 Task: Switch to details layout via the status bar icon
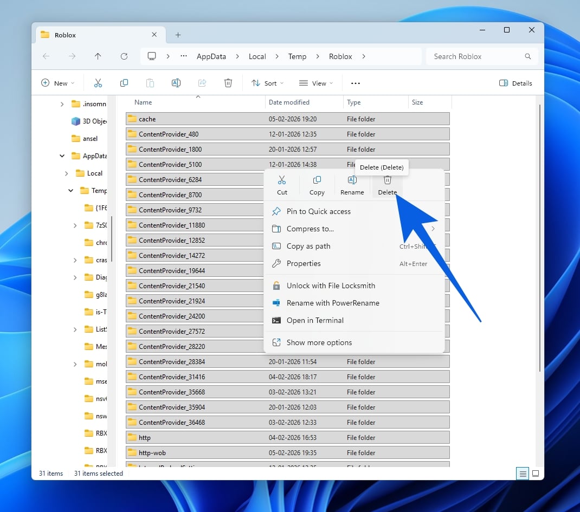point(522,473)
